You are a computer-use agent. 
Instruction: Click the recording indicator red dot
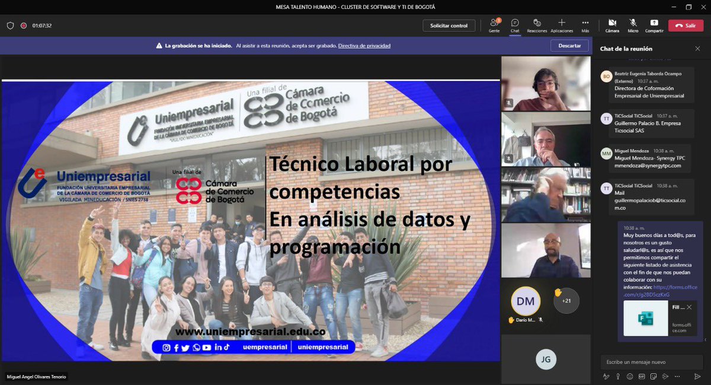[24, 26]
